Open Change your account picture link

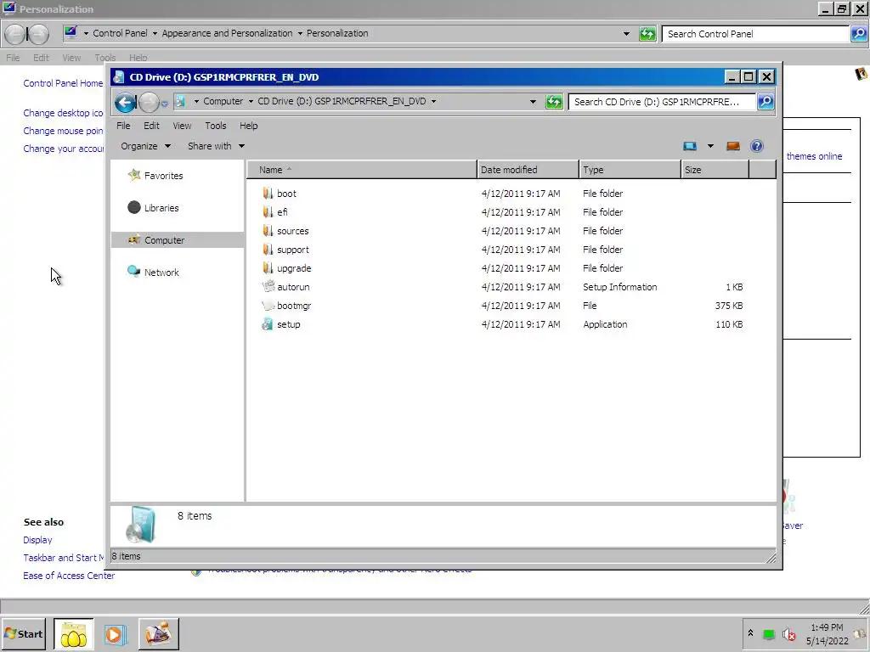click(63, 149)
